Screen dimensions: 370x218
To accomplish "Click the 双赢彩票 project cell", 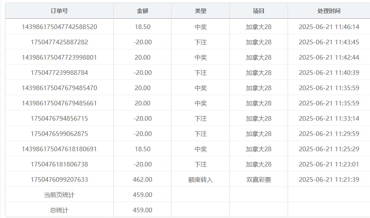I will [259, 179].
